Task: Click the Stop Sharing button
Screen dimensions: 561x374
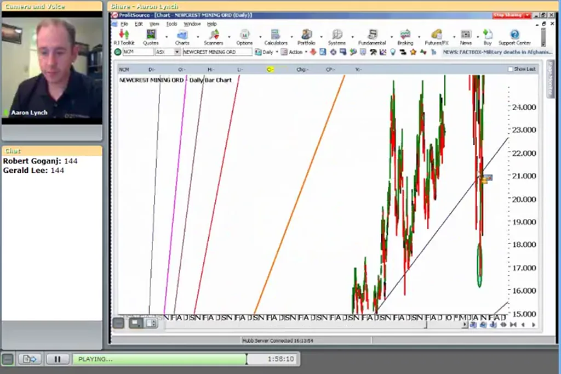Action: coord(507,15)
